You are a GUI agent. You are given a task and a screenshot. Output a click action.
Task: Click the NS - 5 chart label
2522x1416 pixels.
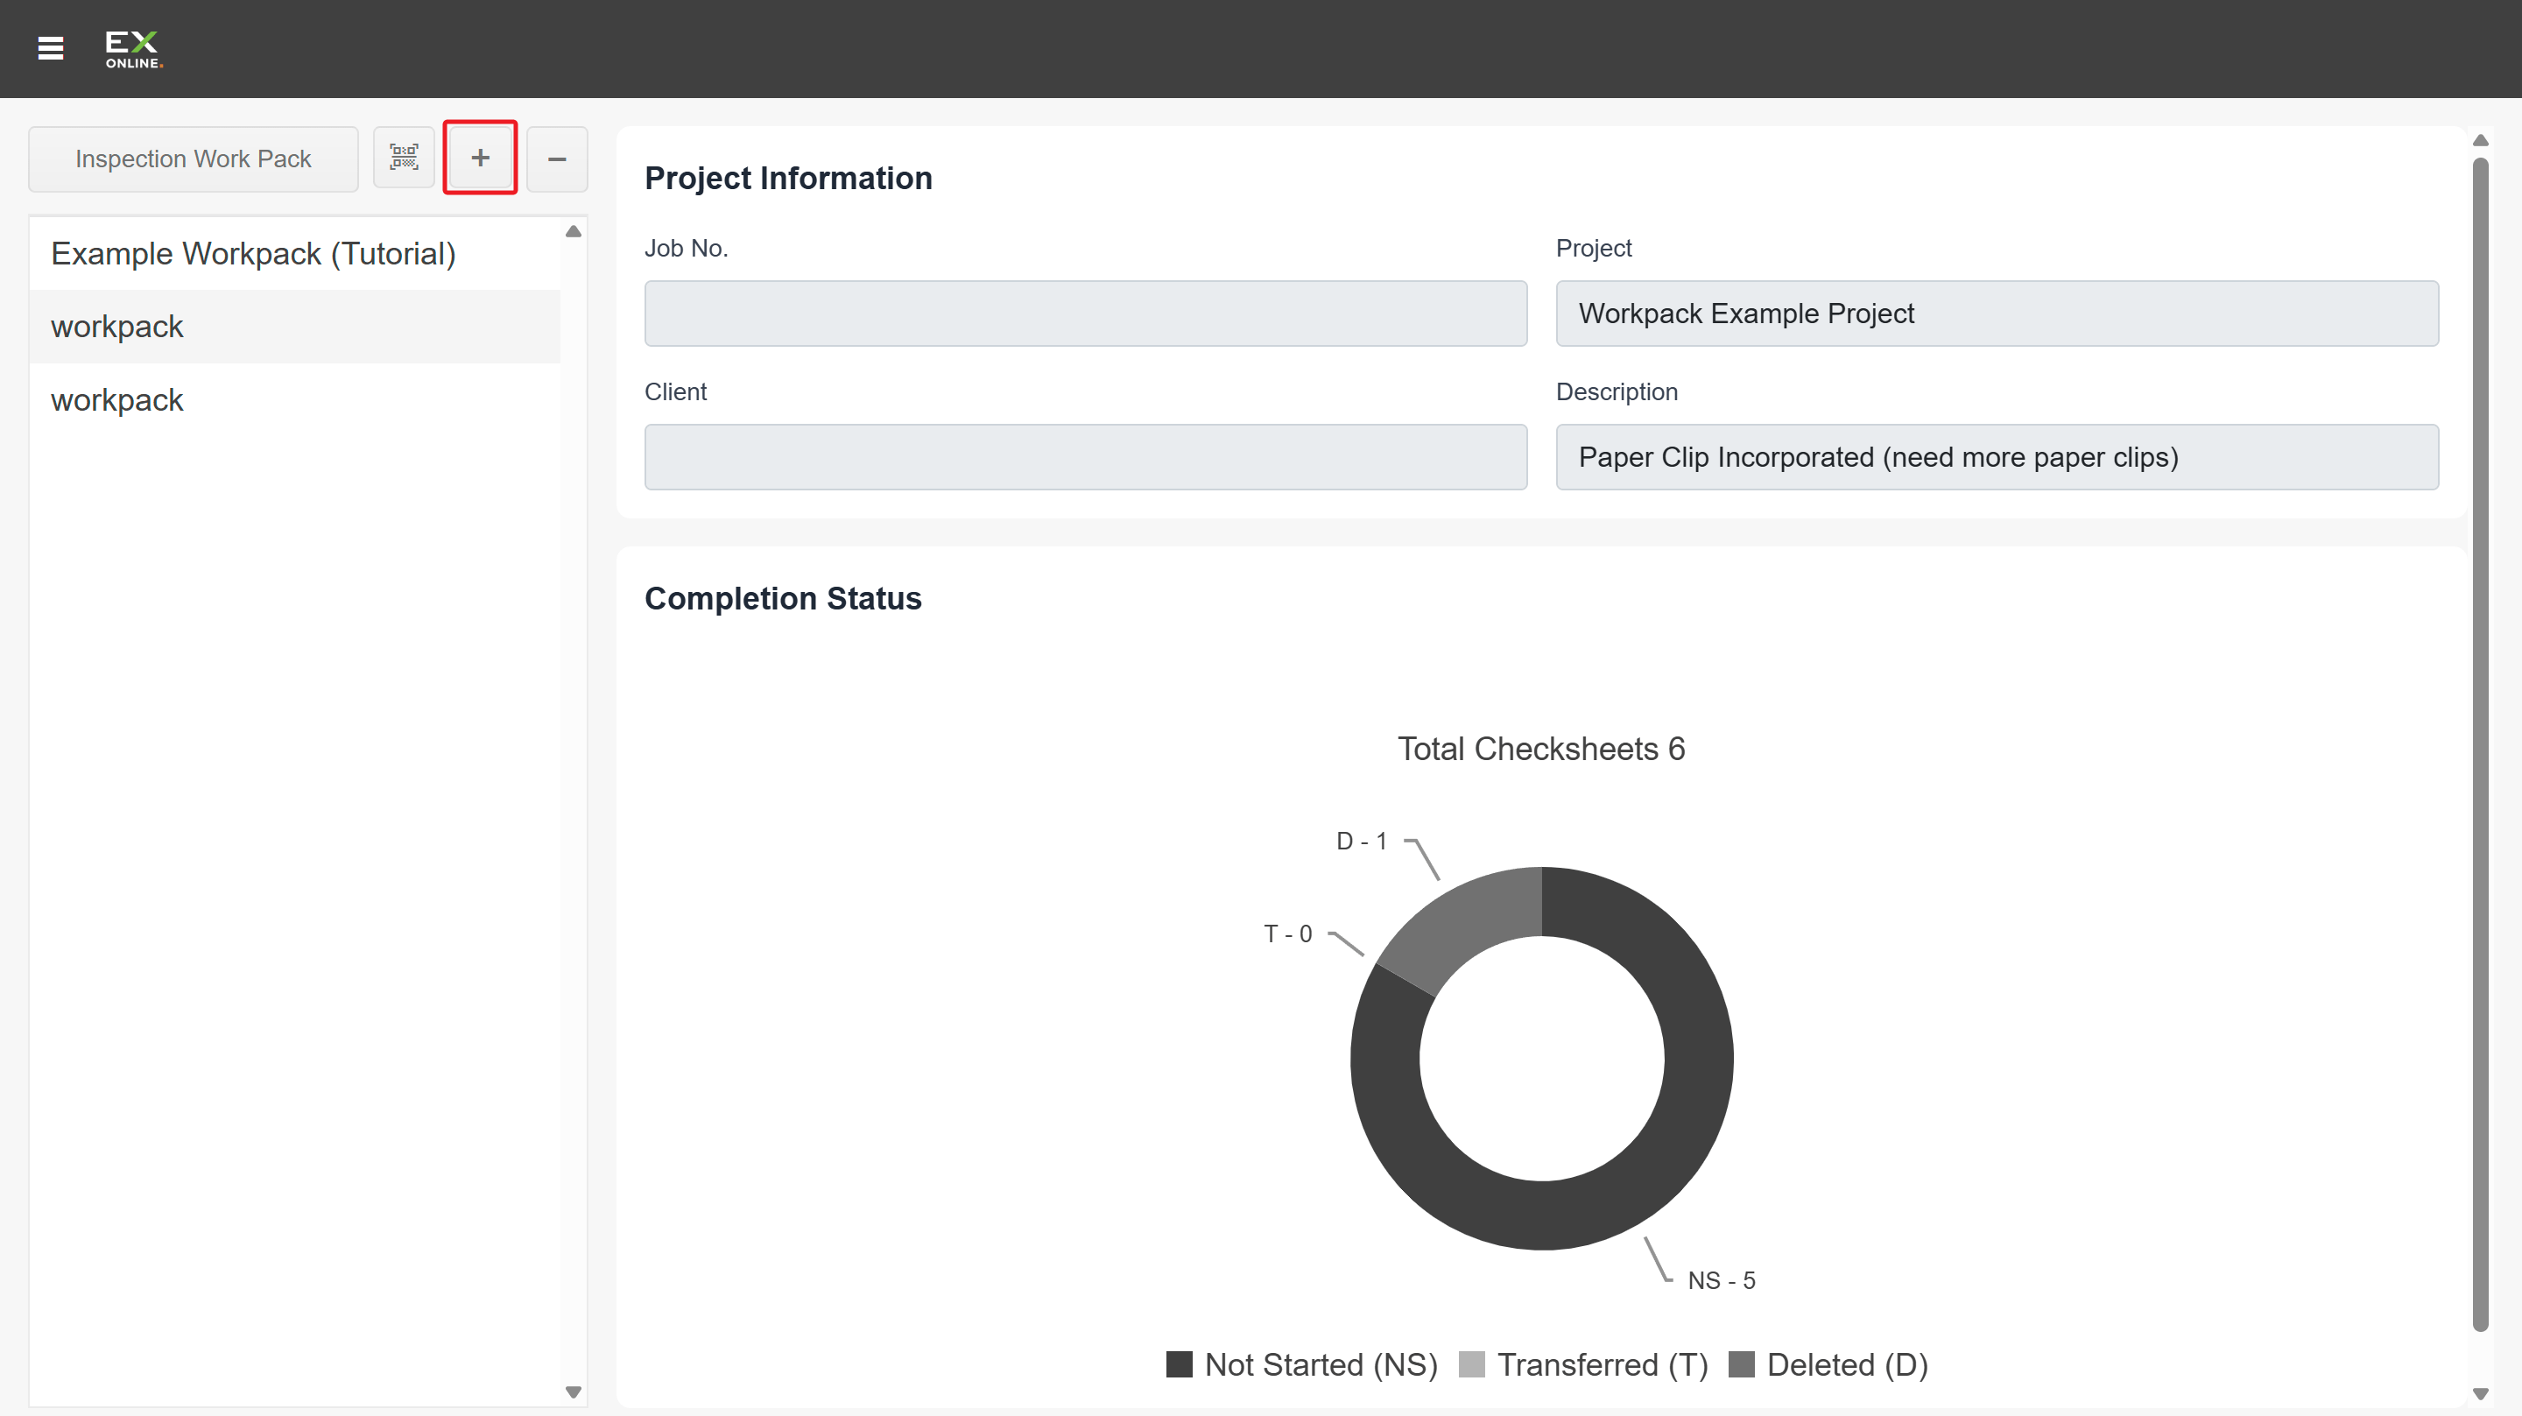pos(1721,1280)
